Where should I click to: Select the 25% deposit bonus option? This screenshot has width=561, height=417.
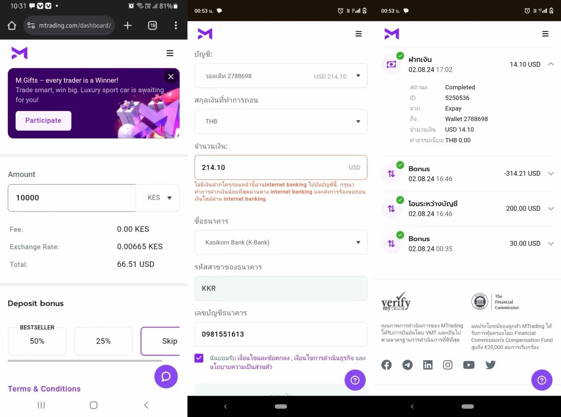click(103, 341)
